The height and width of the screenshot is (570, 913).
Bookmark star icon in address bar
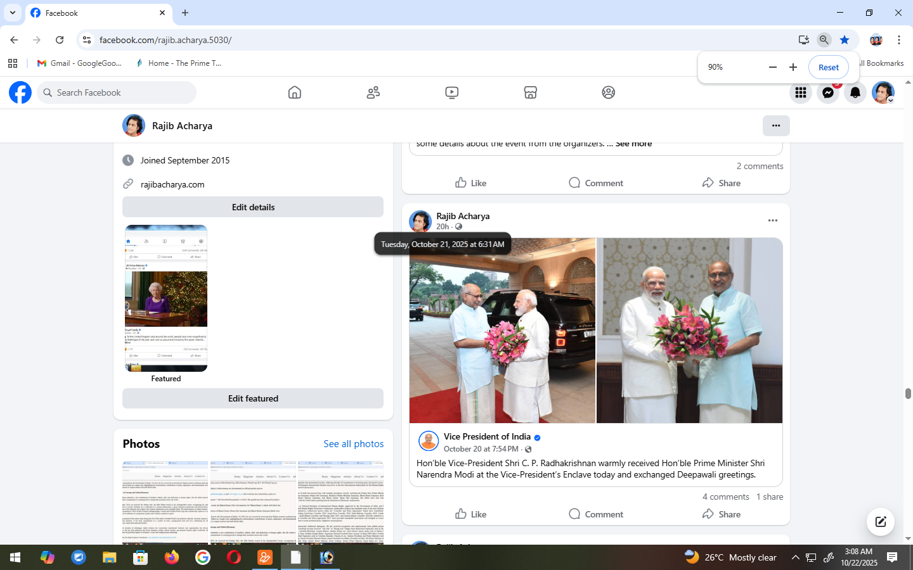pyautogui.click(x=844, y=40)
